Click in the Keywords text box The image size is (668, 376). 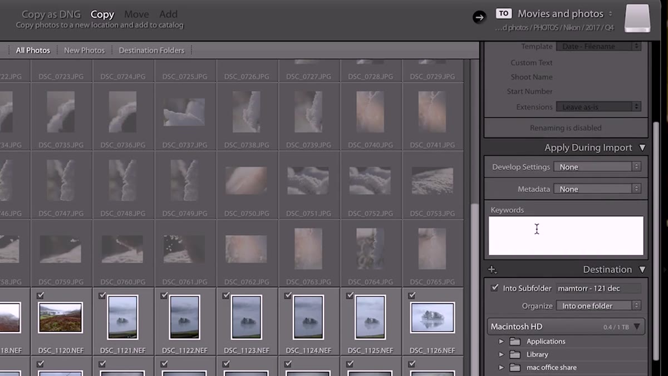tap(566, 236)
